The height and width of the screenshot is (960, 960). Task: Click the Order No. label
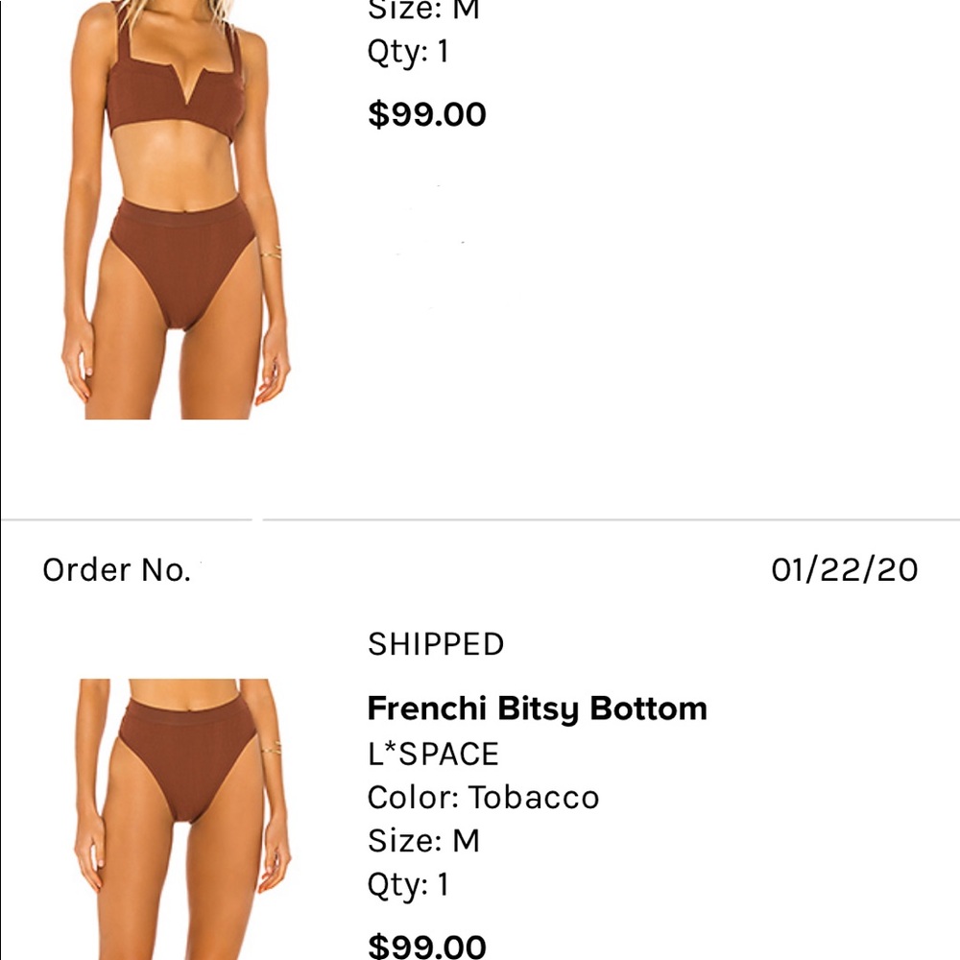pos(115,569)
